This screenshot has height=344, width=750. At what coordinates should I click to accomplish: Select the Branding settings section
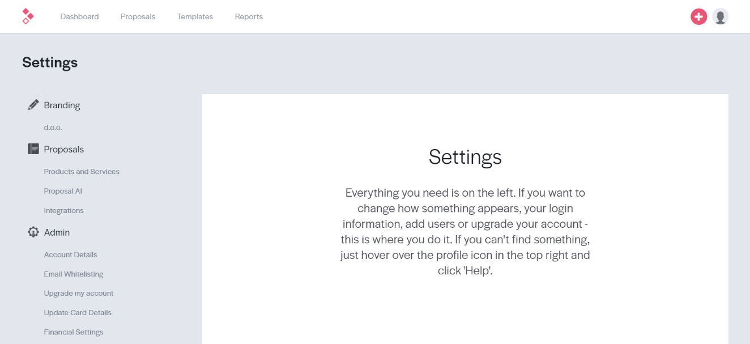click(62, 105)
